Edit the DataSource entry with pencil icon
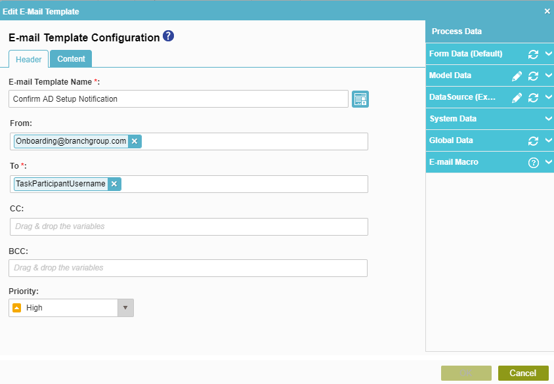The image size is (554, 384). (517, 98)
